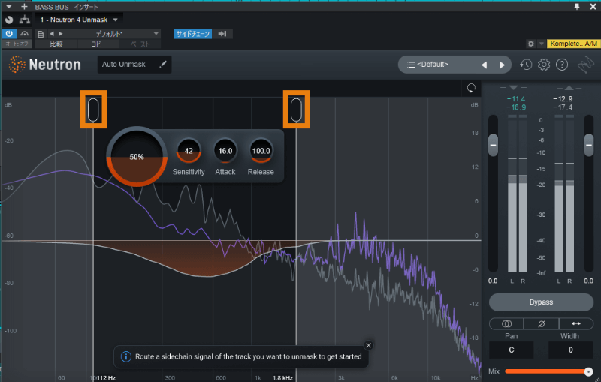Click the 1.8 kHz frequency label
601x382 pixels.
coord(283,377)
